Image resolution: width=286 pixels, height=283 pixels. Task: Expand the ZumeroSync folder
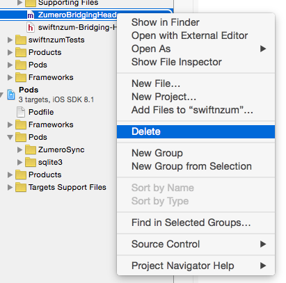click(19, 149)
